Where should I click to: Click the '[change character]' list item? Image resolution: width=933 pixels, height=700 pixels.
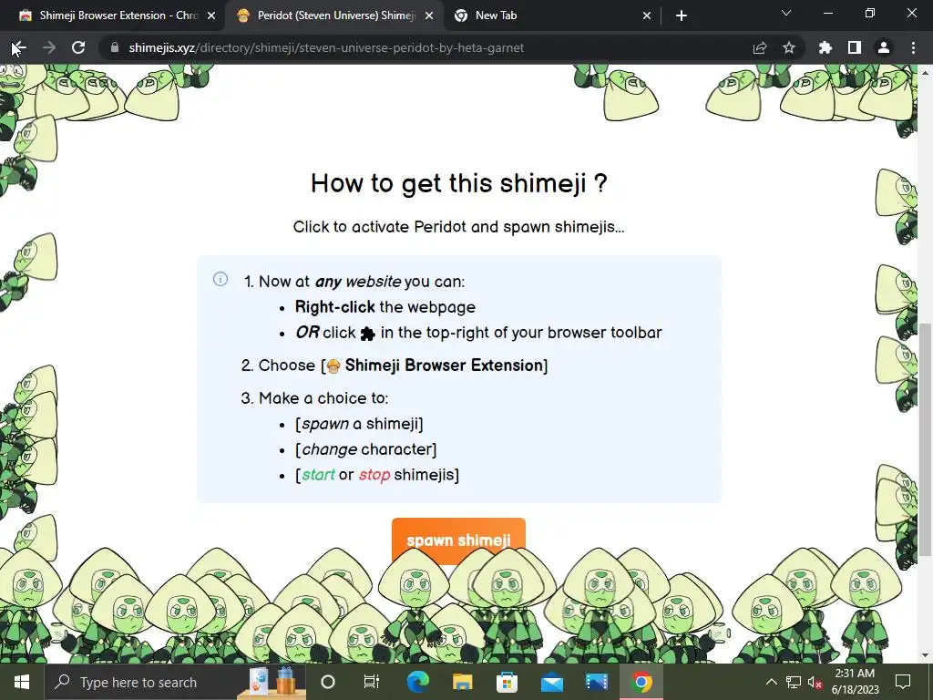[x=366, y=448]
